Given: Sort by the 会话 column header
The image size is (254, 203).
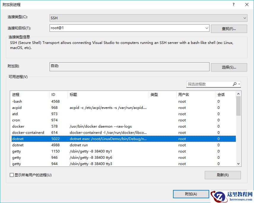Looking at the screenshot, I should pyautogui.click(x=226, y=94).
